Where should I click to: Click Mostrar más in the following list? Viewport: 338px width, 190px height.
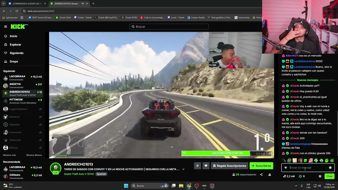[10, 155]
